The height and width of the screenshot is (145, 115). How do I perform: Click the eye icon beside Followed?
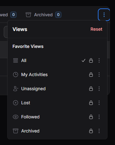16,117
